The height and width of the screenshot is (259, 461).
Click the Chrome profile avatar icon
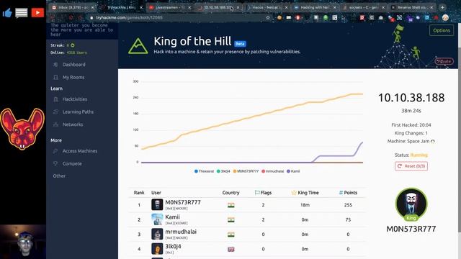[x=445, y=17]
